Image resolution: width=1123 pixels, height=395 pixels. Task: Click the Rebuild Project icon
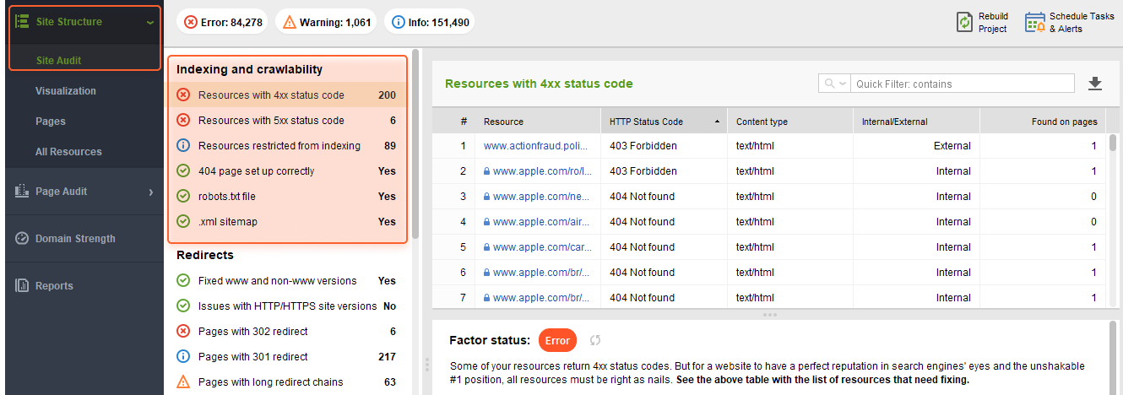(964, 22)
